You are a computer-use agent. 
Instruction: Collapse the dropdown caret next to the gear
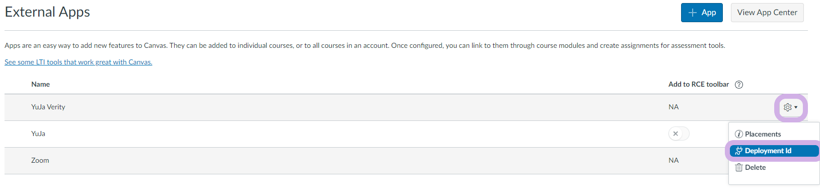click(x=796, y=107)
